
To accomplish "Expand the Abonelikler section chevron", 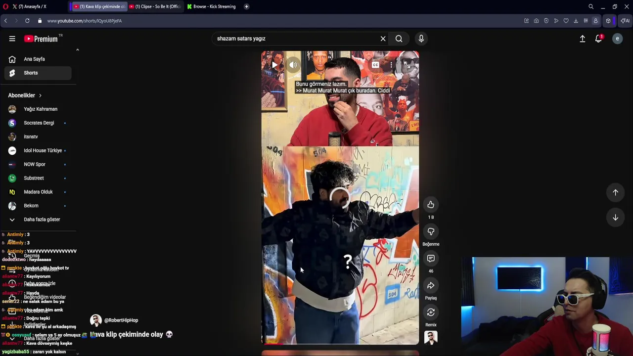I will (x=40, y=95).
